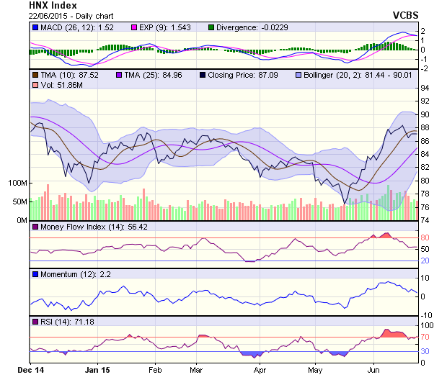Click the RSI (14) legend swatch
This screenshot has width=447, height=385.
pyautogui.click(x=35, y=321)
